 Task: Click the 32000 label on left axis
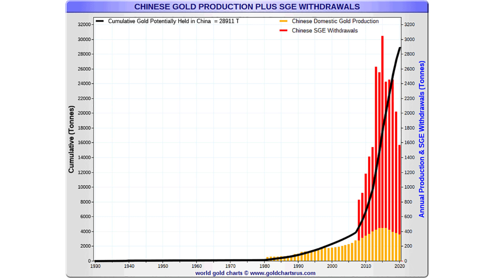[84, 25]
